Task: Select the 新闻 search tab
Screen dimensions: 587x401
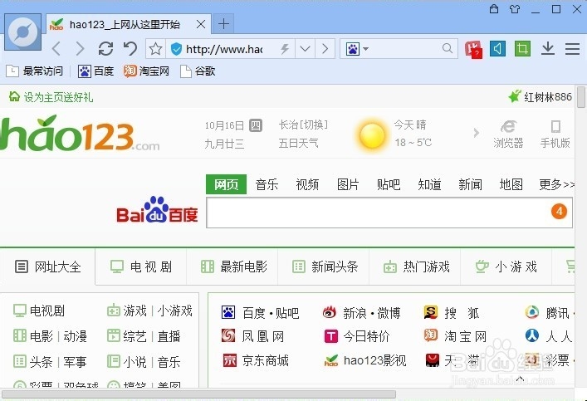Action: [x=470, y=184]
